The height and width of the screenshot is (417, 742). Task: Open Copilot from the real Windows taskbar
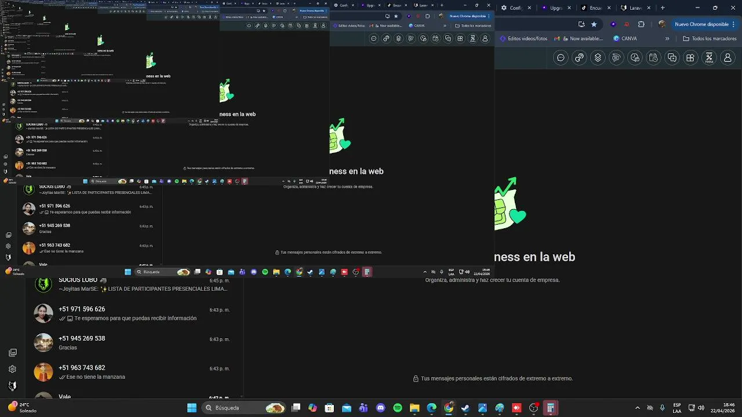coord(312,408)
